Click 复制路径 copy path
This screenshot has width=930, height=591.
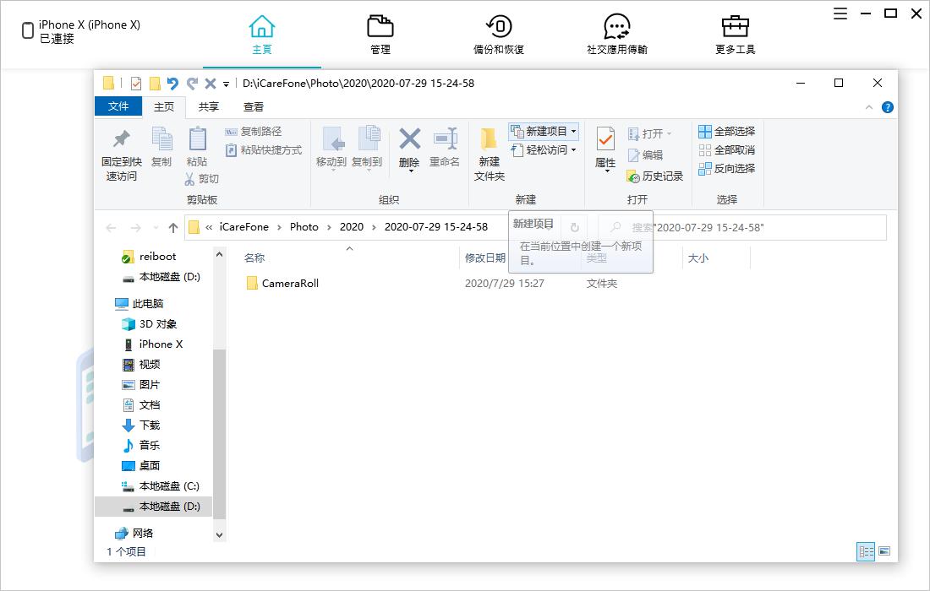click(x=254, y=132)
